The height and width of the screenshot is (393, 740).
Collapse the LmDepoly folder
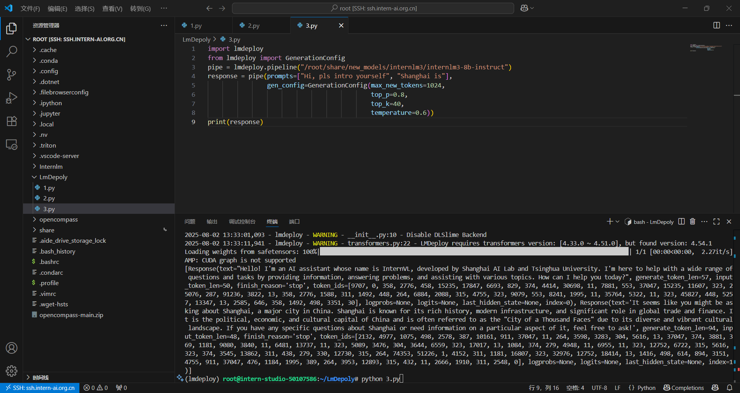[34, 177]
